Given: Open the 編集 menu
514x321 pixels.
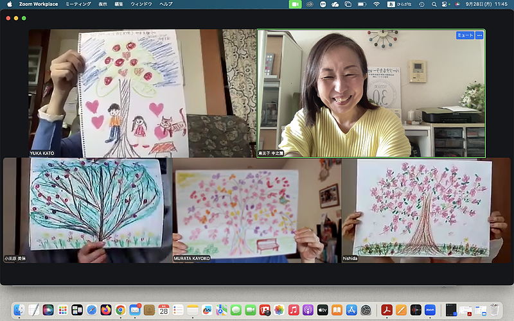Looking at the screenshot, I should 119,4.
